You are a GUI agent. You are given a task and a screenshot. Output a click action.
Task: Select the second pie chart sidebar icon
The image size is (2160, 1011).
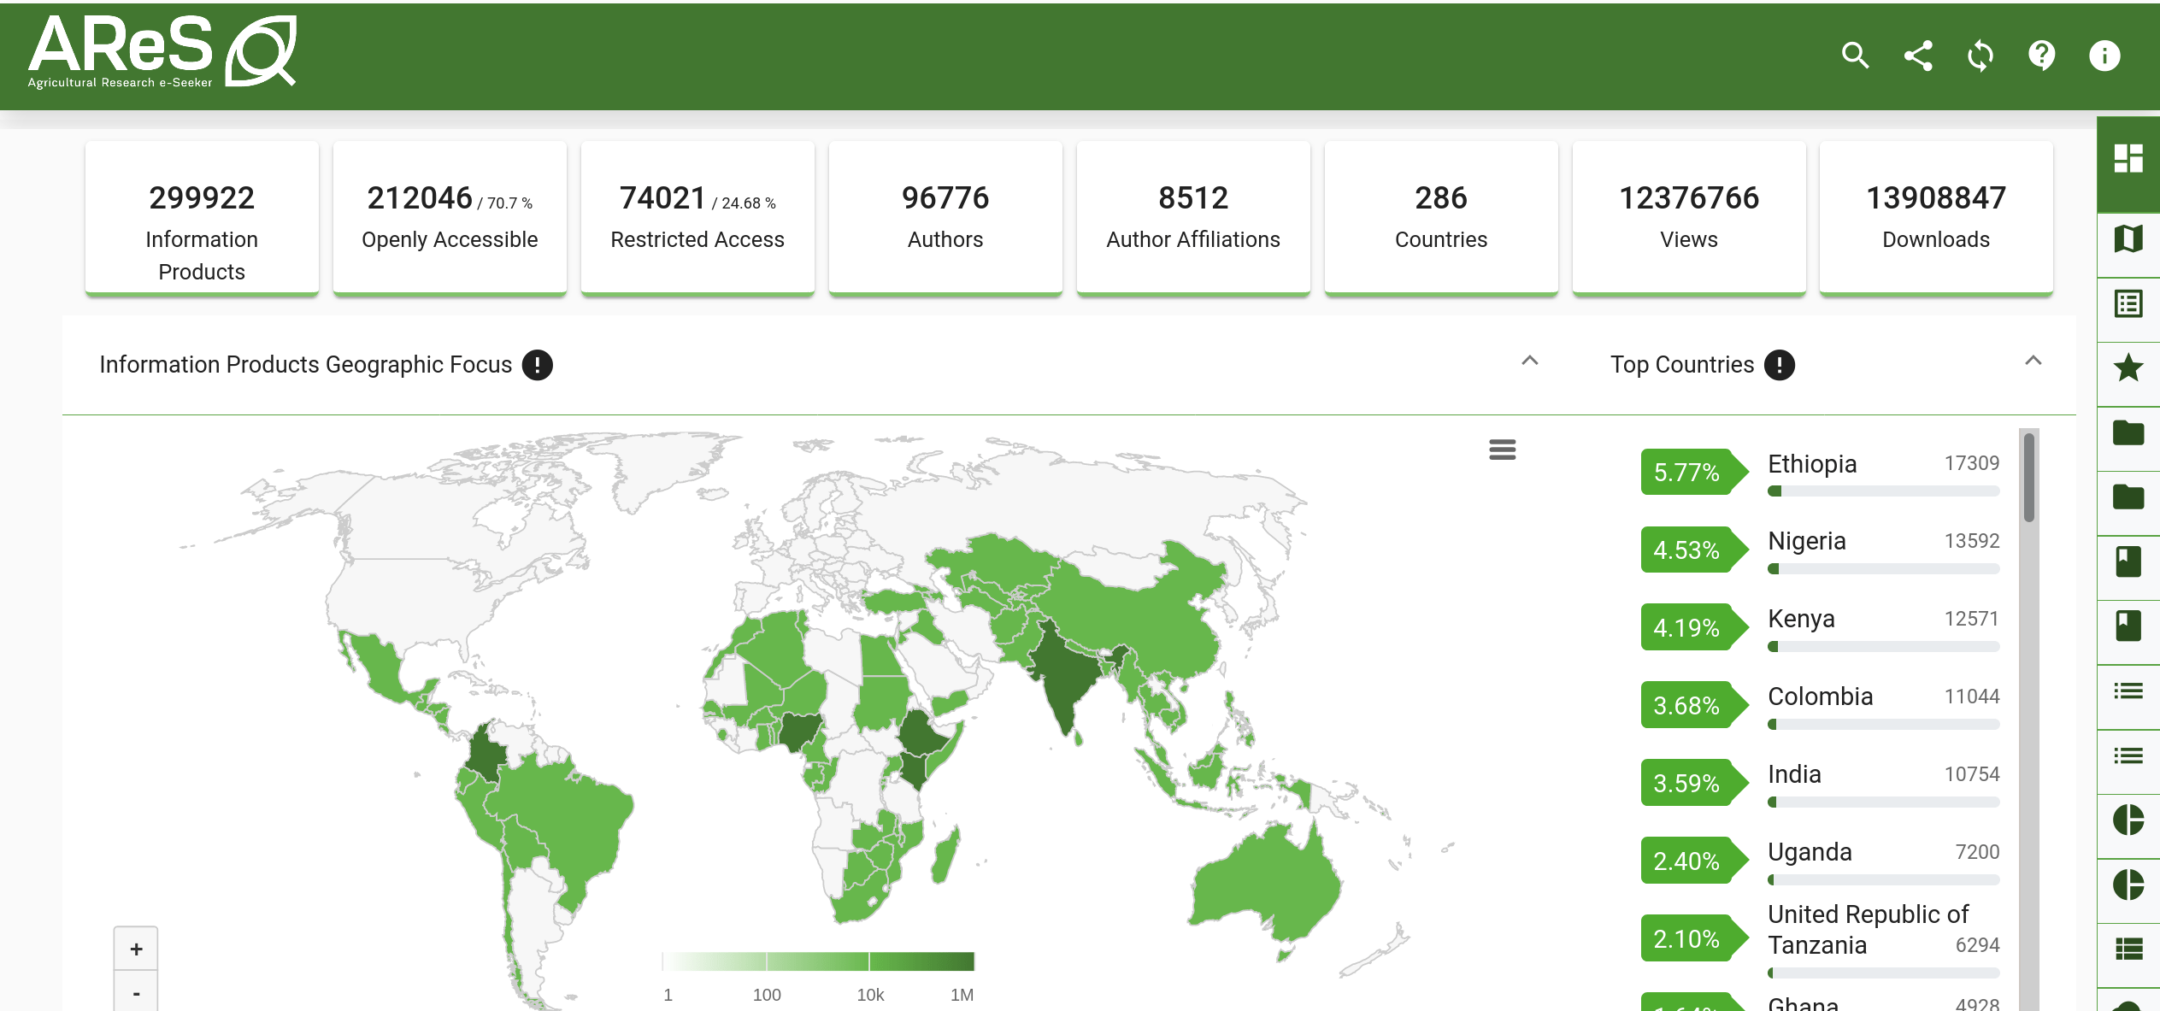[x=2128, y=885]
